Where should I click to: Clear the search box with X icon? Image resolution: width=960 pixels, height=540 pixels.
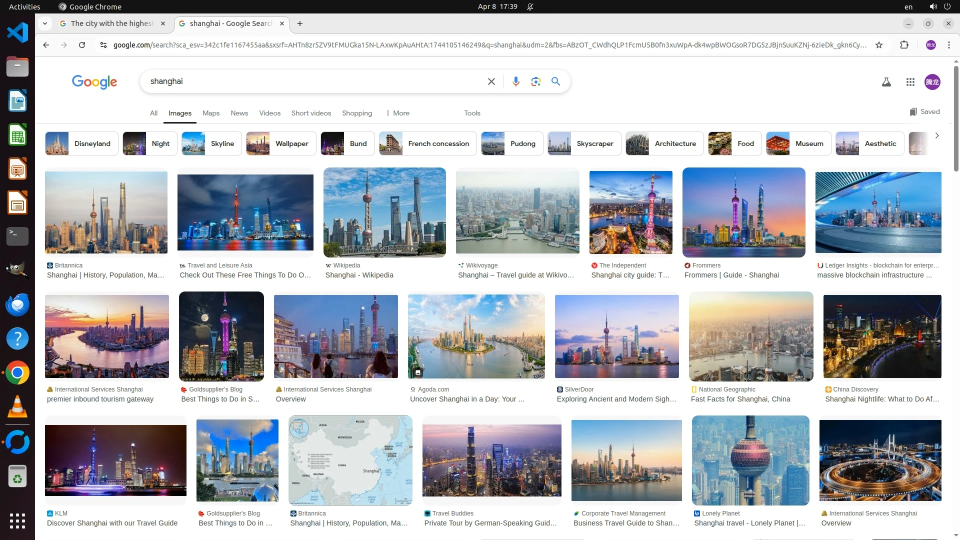pyautogui.click(x=491, y=81)
